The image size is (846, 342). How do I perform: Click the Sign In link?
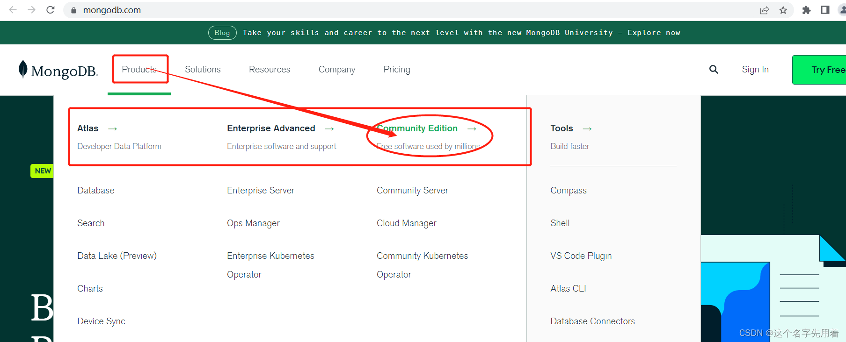[x=755, y=70]
